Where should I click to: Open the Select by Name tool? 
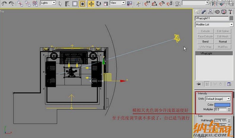68,4
